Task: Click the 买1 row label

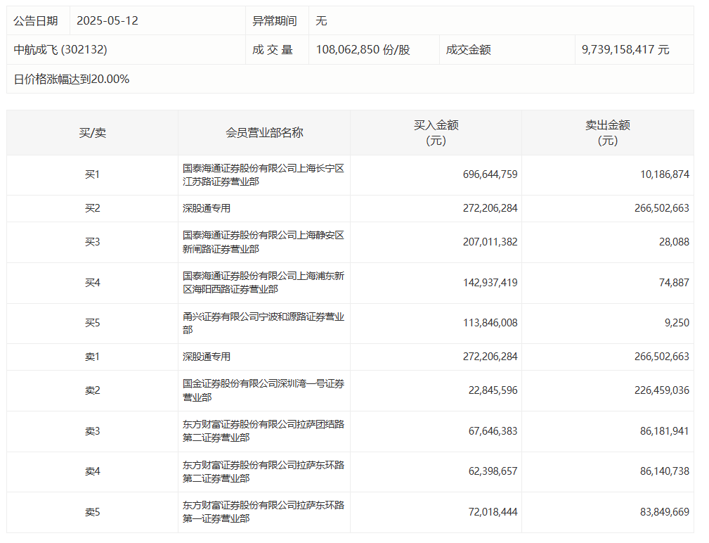Action: (x=92, y=174)
